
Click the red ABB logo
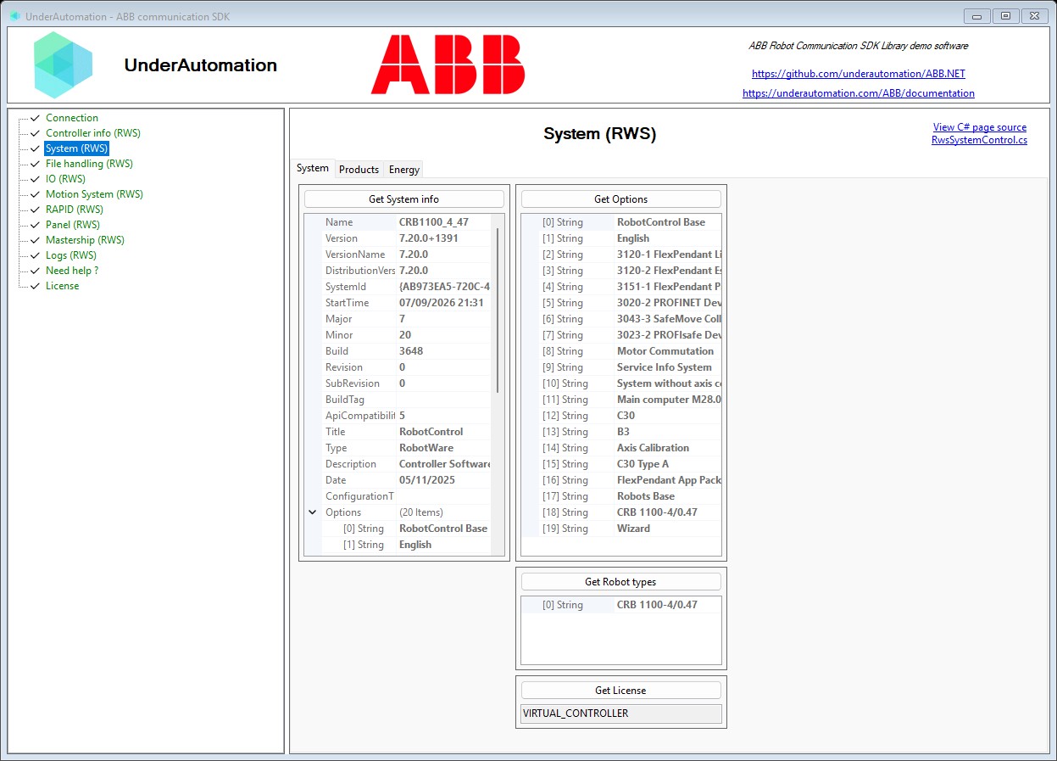pyautogui.click(x=448, y=64)
